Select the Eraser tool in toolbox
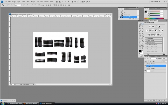Viewport: 168px width, 105px height. [140, 36]
